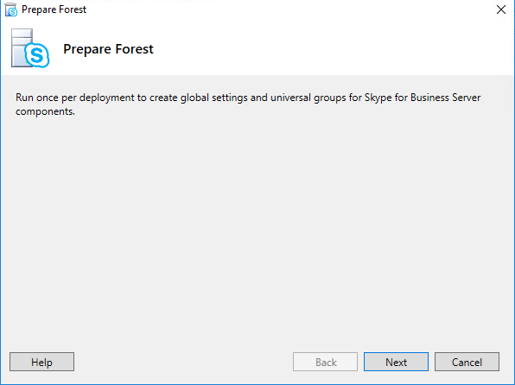Image resolution: width=515 pixels, height=385 pixels.
Task: Click the X icon at top right
Action: point(501,9)
